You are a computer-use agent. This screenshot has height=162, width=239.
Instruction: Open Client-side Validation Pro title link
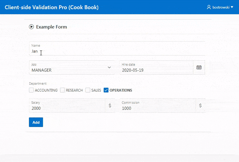[52, 7]
